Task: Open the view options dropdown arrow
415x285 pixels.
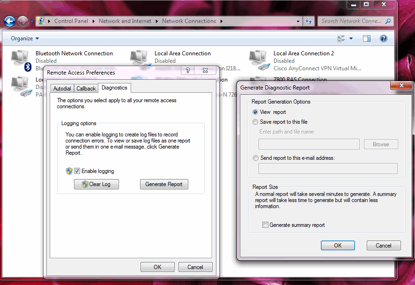Action: pos(351,38)
